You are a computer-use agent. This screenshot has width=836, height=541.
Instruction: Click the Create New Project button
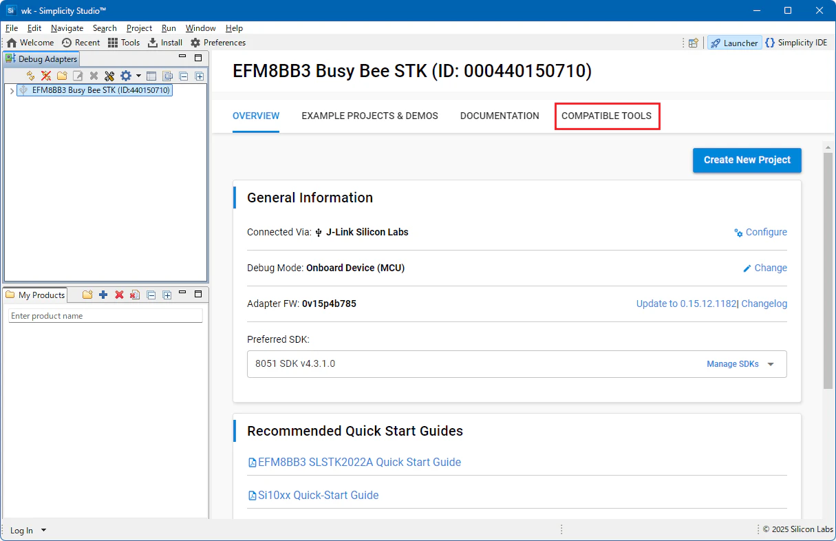(x=747, y=160)
